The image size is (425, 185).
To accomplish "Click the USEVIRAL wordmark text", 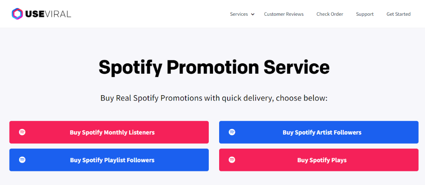I will pyautogui.click(x=48, y=14).
